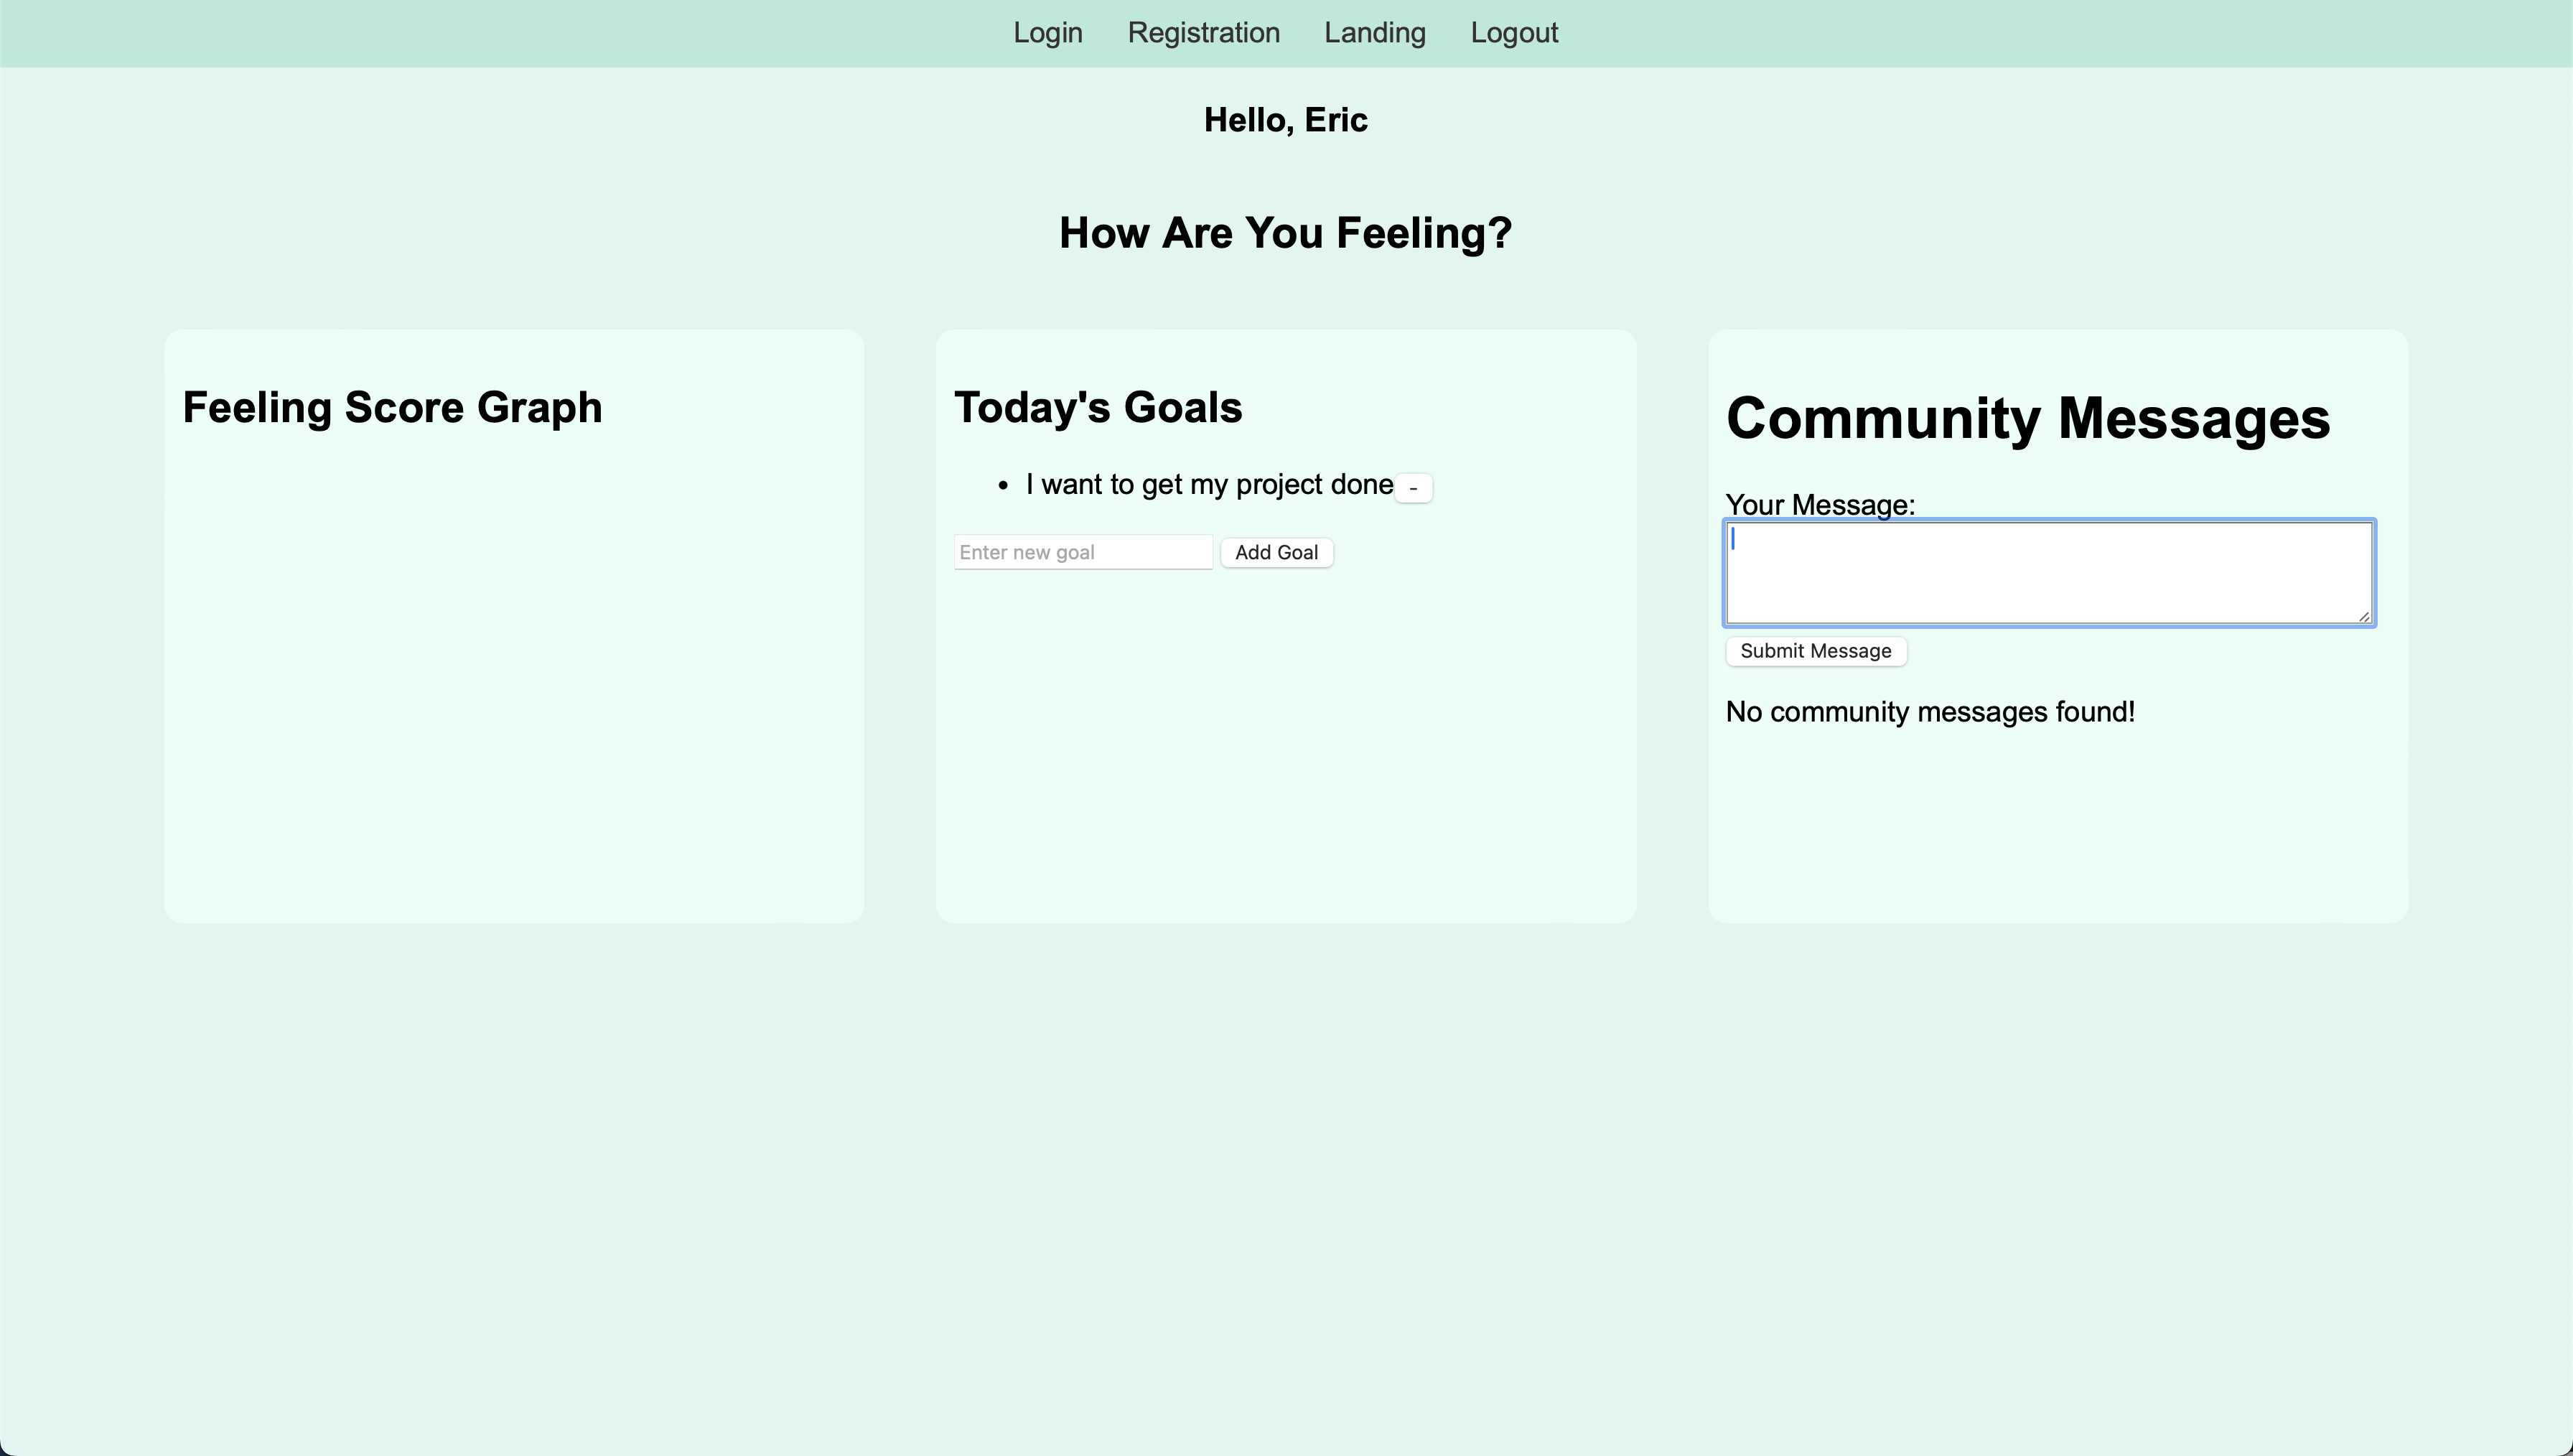Click the Community Messages heading

point(2027,418)
